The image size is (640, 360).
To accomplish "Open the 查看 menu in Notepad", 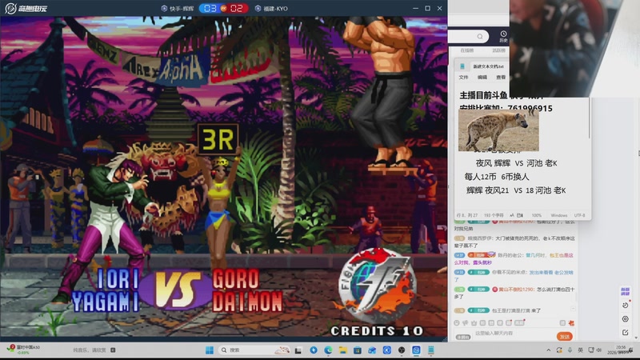I will 501,77.
